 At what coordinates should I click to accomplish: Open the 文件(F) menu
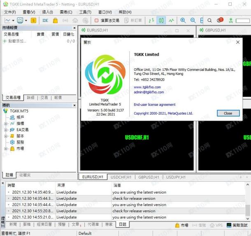[10, 12]
